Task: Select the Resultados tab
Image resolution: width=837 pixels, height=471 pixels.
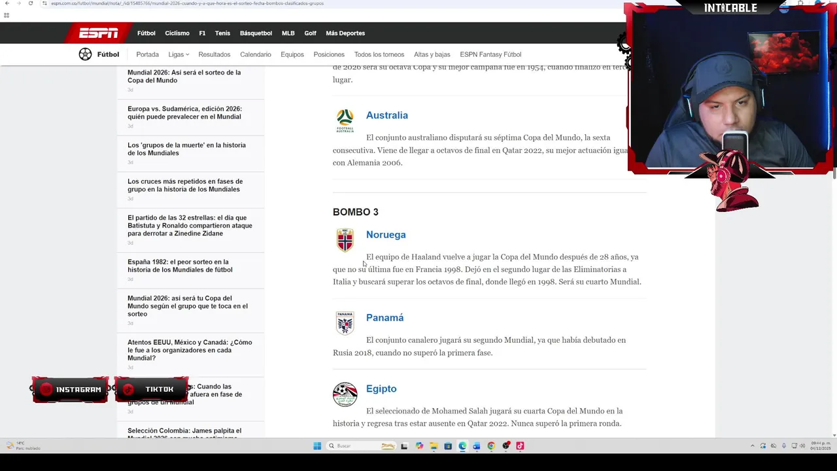Action: pos(214,54)
